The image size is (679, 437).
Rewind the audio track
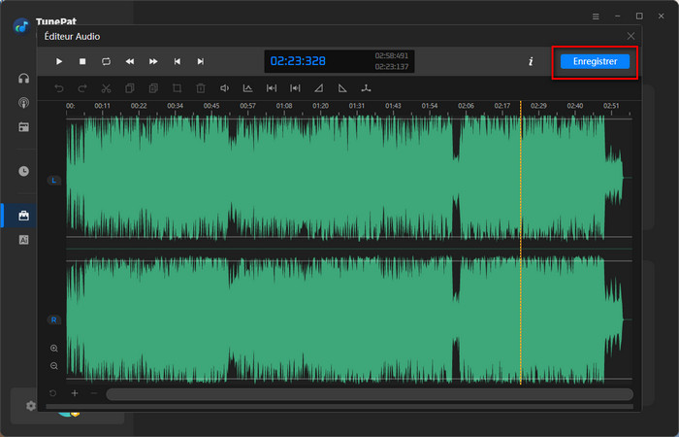(130, 61)
